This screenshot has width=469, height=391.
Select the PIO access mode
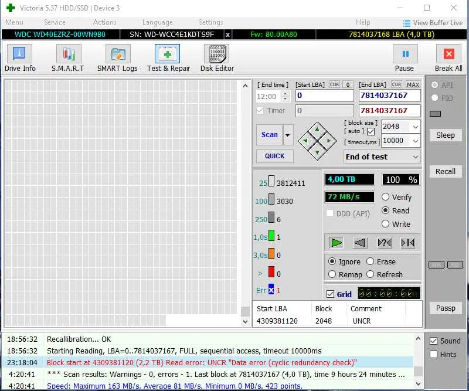[x=434, y=98]
